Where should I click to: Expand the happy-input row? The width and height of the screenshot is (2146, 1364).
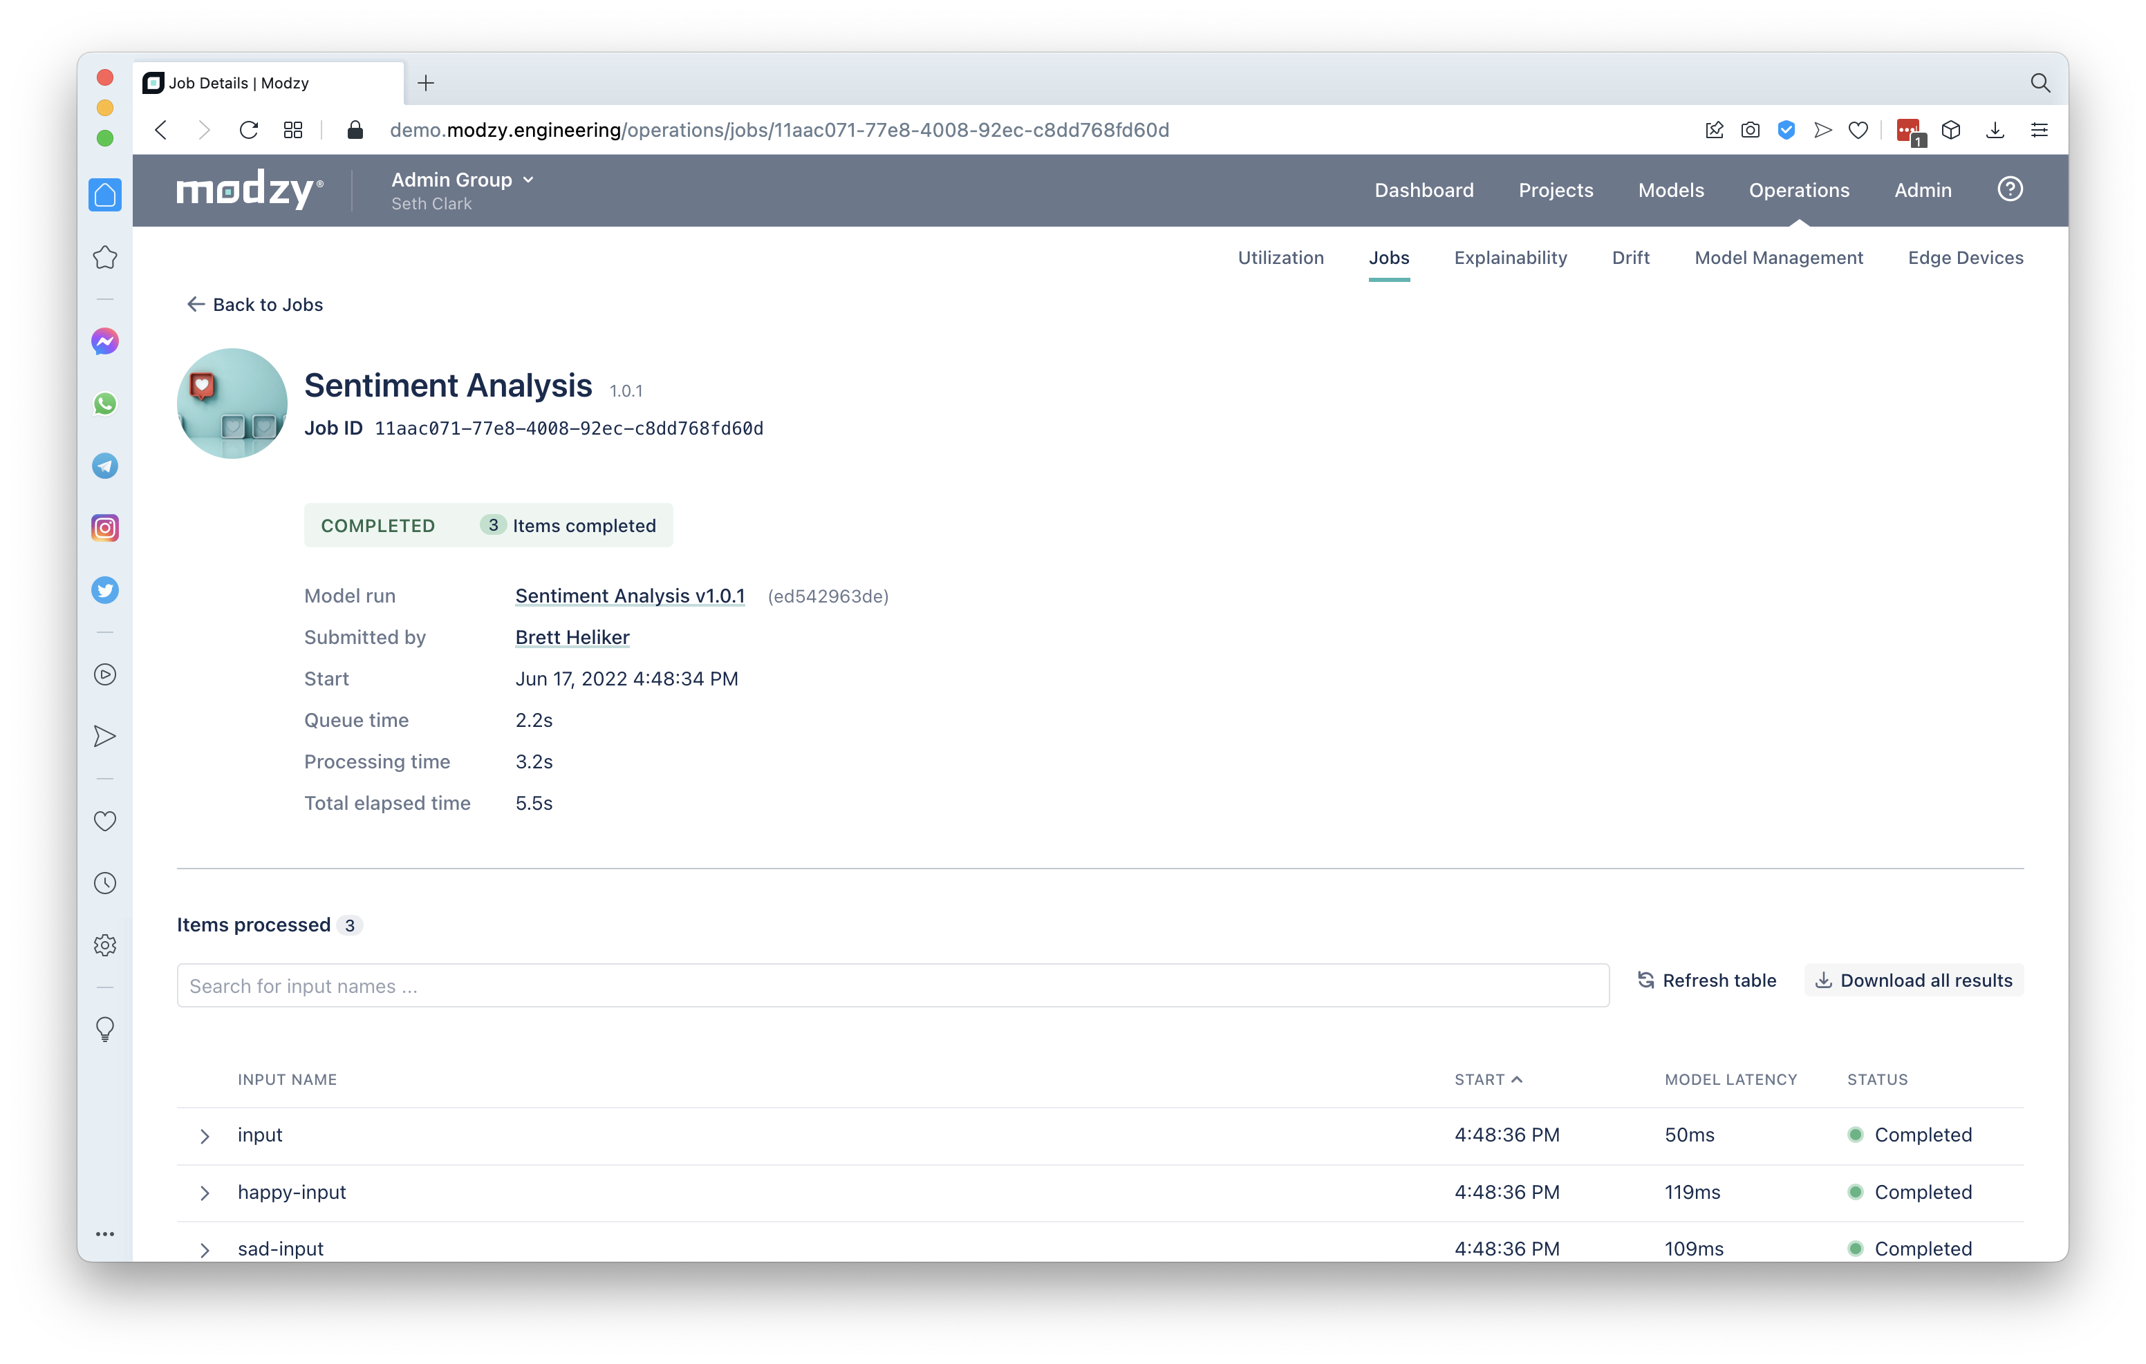(x=205, y=1193)
